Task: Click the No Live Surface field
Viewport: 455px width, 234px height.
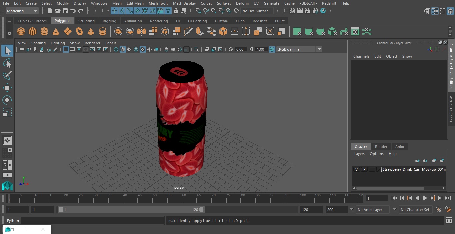Action: tap(257, 11)
